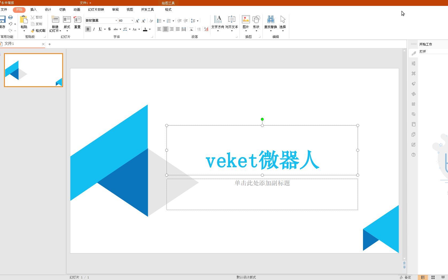The width and height of the screenshot is (448, 280).
Task: Click the font color A swatch
Action: (145, 29)
